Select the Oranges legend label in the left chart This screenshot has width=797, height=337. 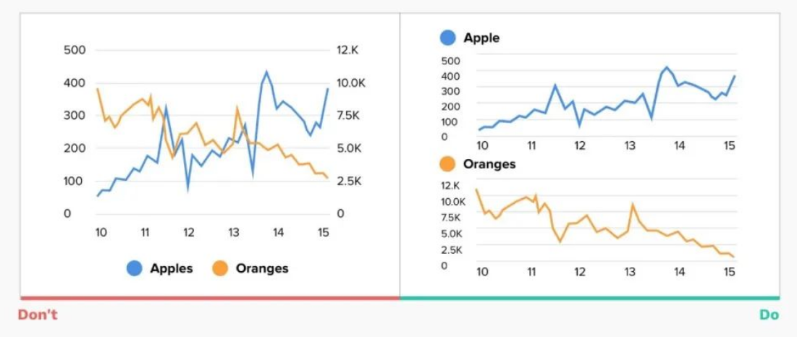tap(262, 268)
